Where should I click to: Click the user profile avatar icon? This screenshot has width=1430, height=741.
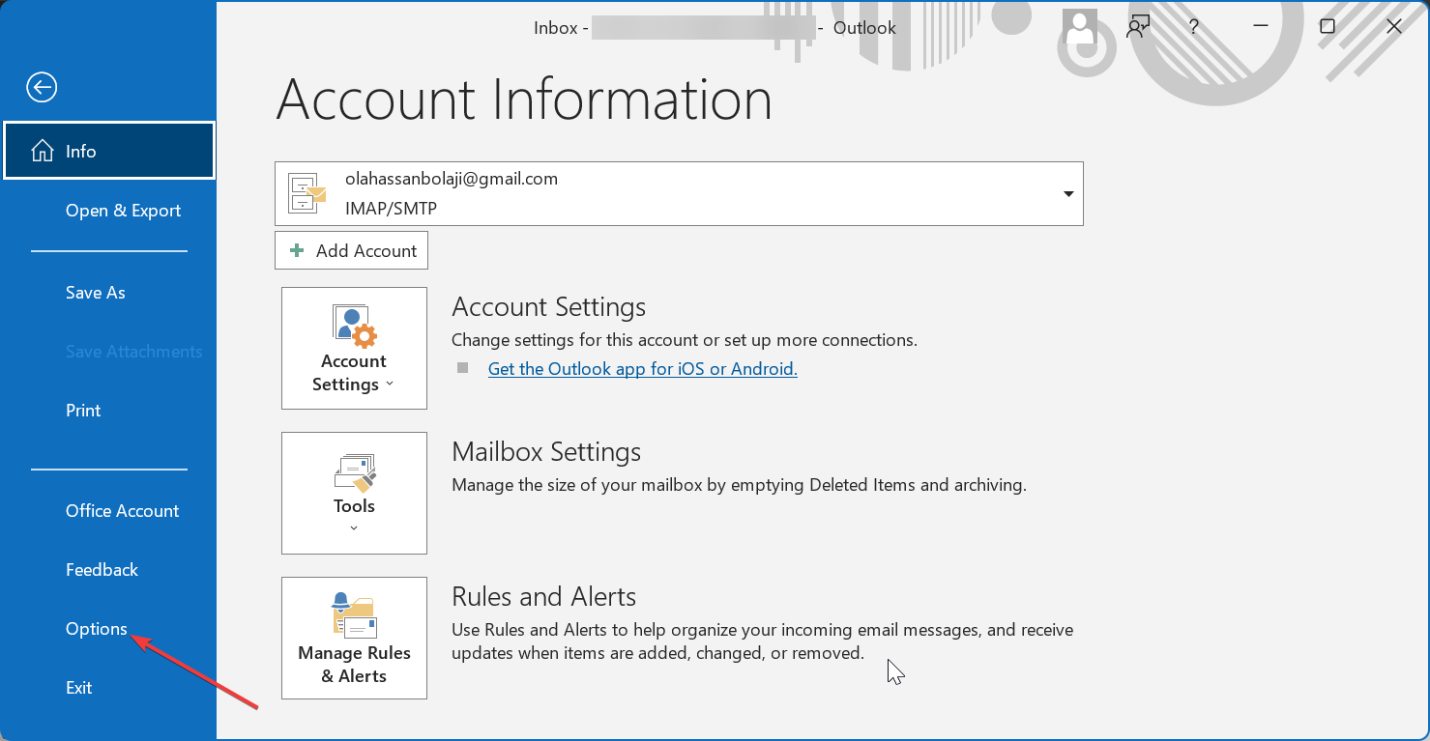coord(1079,27)
